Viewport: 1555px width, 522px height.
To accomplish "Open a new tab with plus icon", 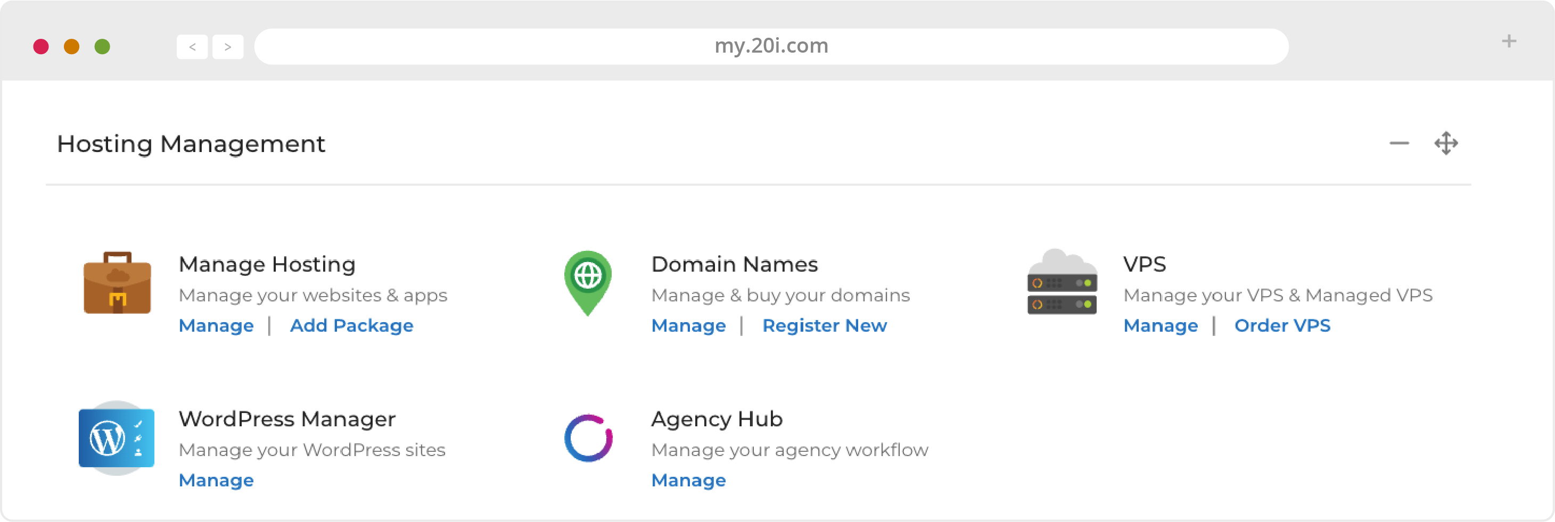I will pyautogui.click(x=1509, y=41).
